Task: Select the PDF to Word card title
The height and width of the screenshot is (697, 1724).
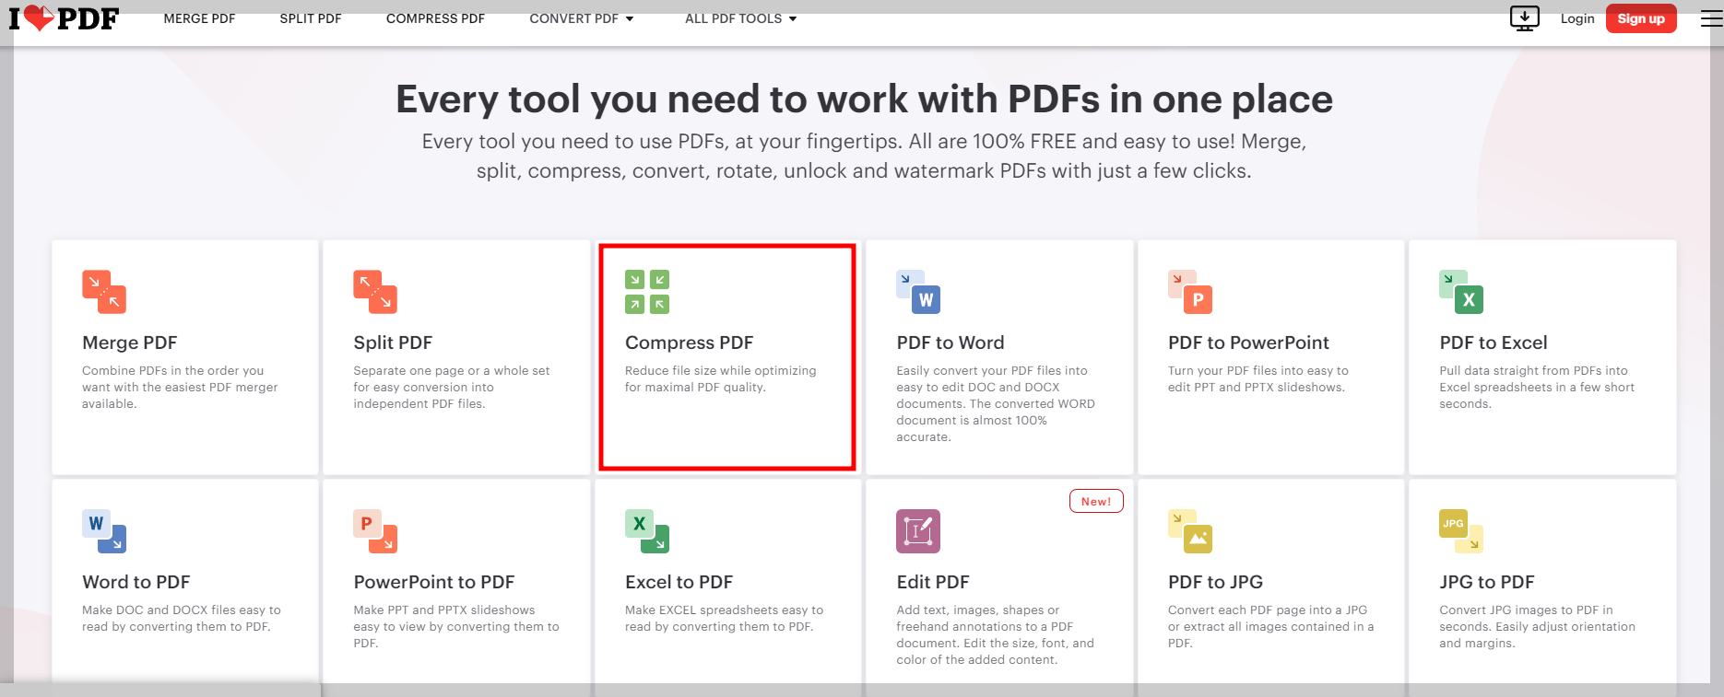Action: click(x=951, y=343)
